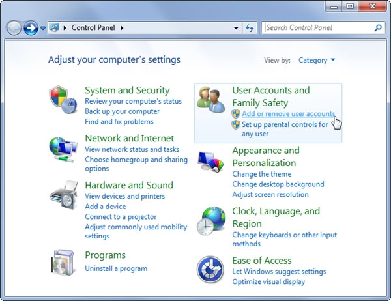Image resolution: width=391 pixels, height=301 pixels.
Task: Open Review your computer's status
Action: pos(133,101)
